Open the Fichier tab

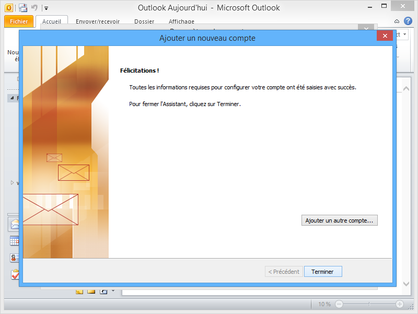[x=19, y=21]
